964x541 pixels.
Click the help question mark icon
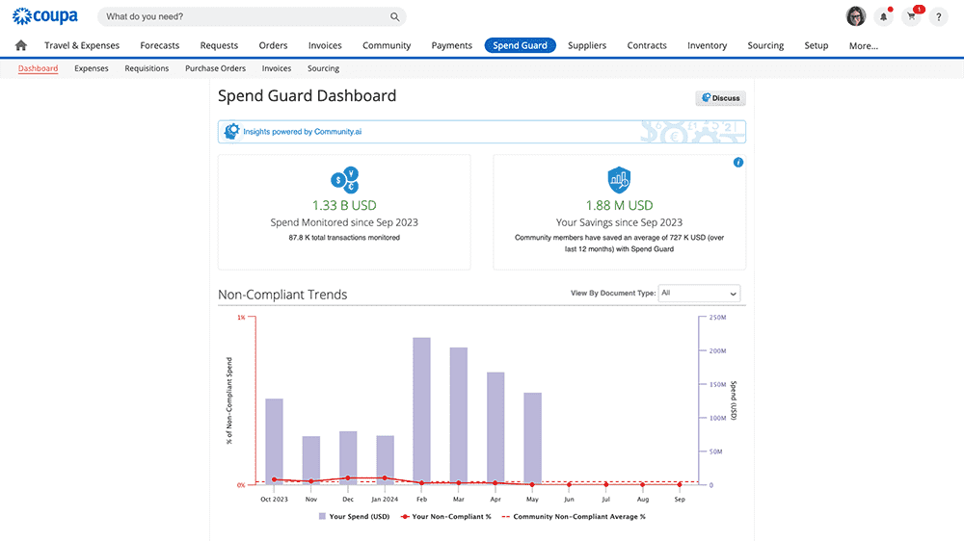click(x=938, y=16)
